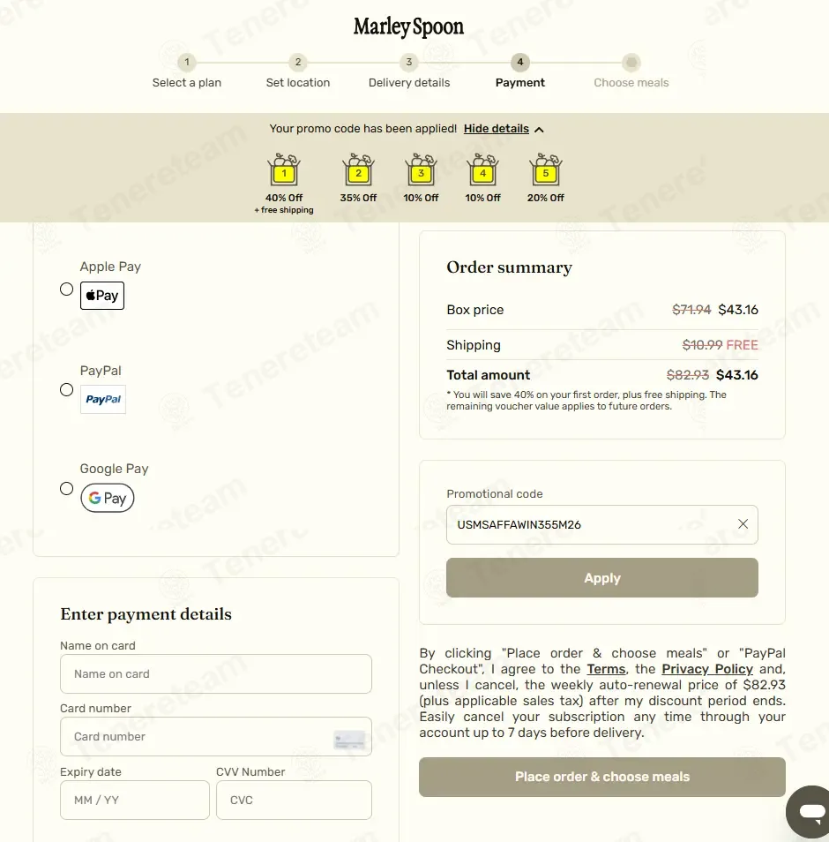Click 'Your promo code has been applied!' text
829x842 pixels.
click(363, 129)
